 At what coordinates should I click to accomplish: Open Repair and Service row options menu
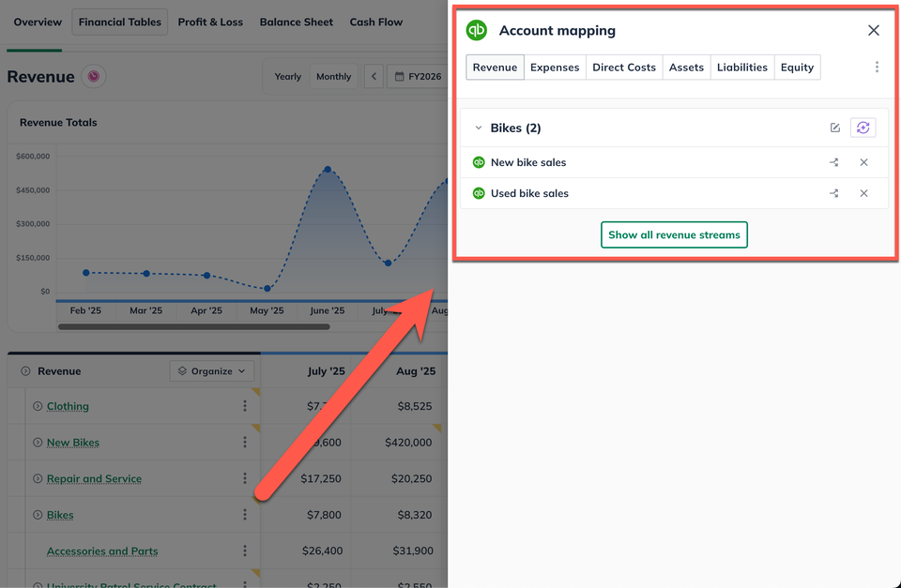tap(245, 478)
